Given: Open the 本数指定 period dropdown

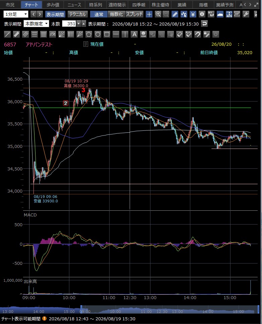Looking at the screenshot, I should [x=36, y=24].
